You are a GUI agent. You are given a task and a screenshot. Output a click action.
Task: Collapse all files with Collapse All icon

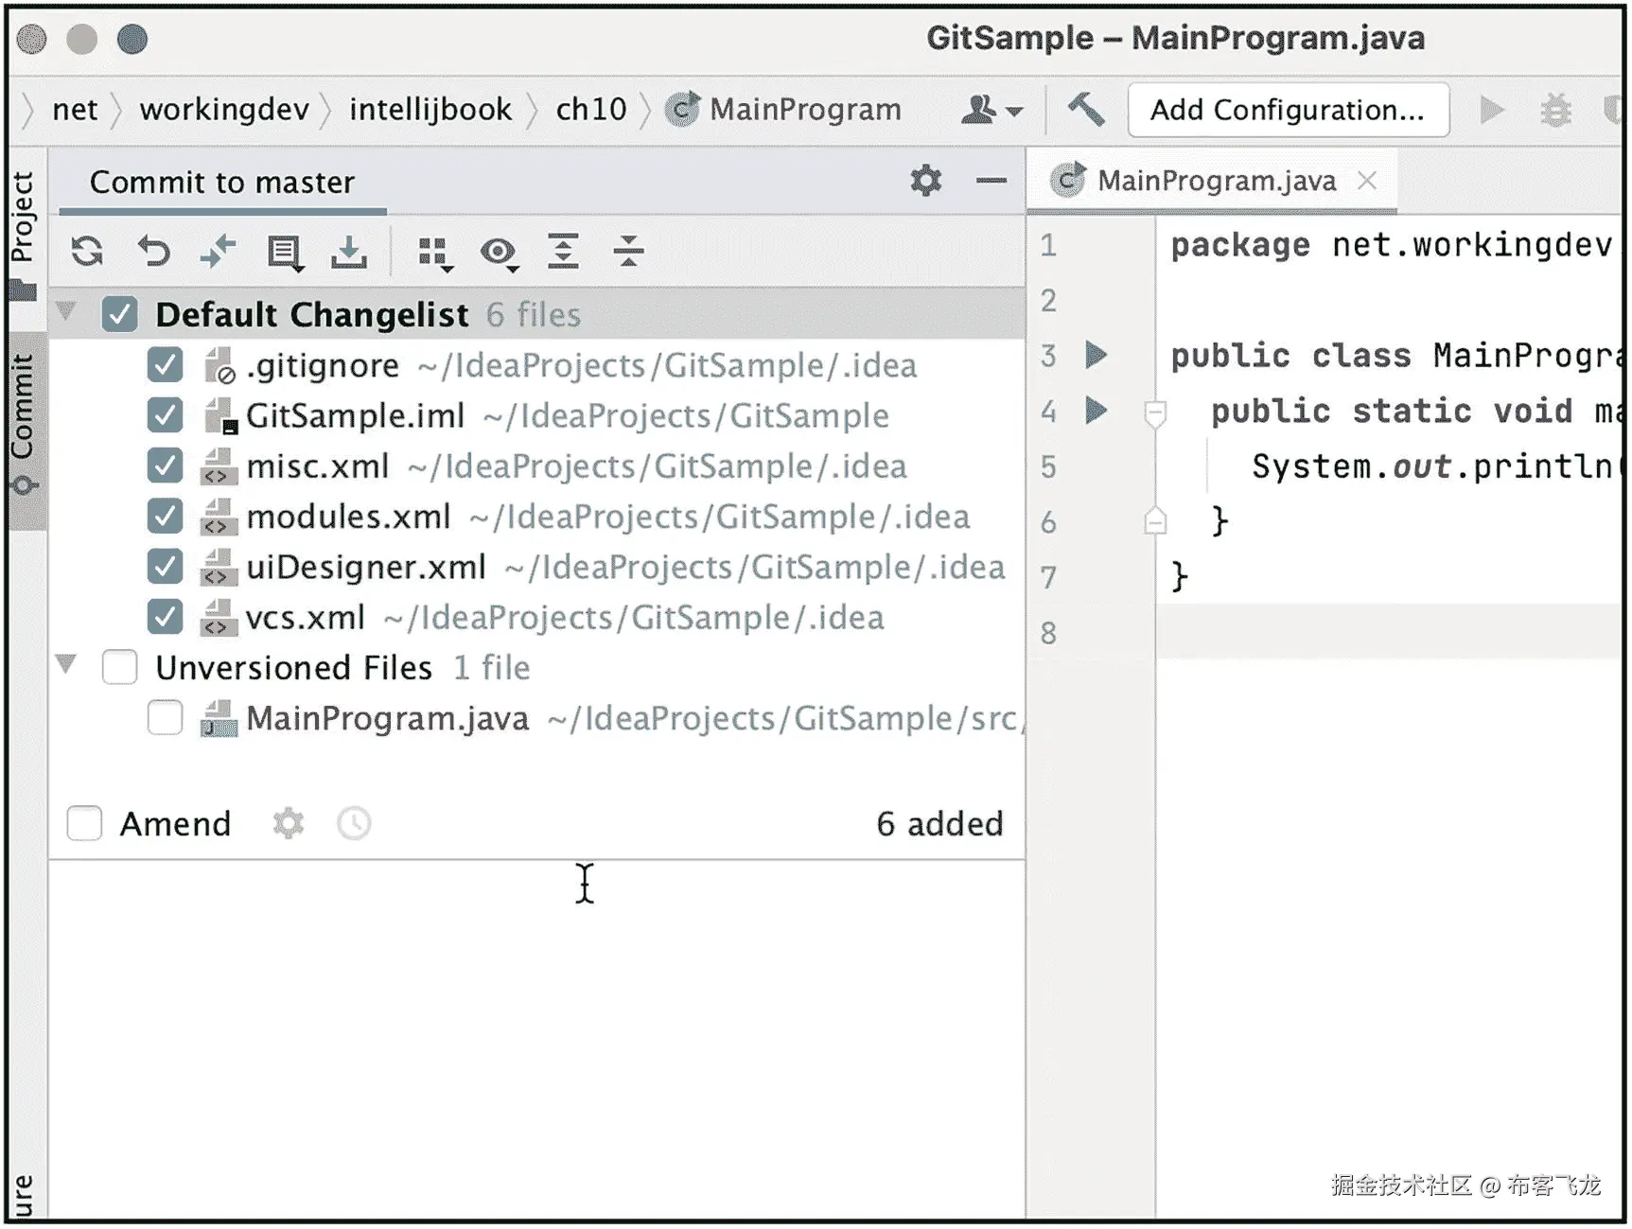click(627, 252)
